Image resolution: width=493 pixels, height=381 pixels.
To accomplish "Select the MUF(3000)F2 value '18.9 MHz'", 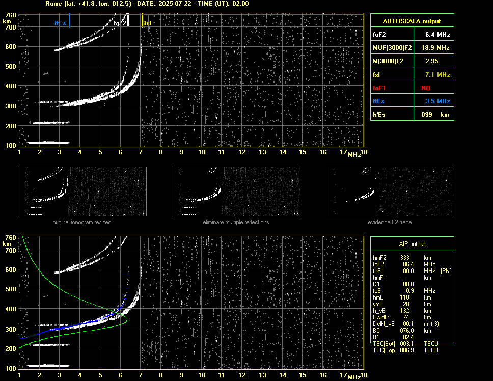I will [x=434, y=47].
